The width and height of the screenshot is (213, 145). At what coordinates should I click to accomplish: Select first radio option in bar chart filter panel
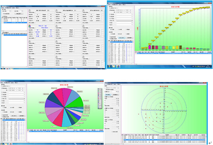click(110, 29)
